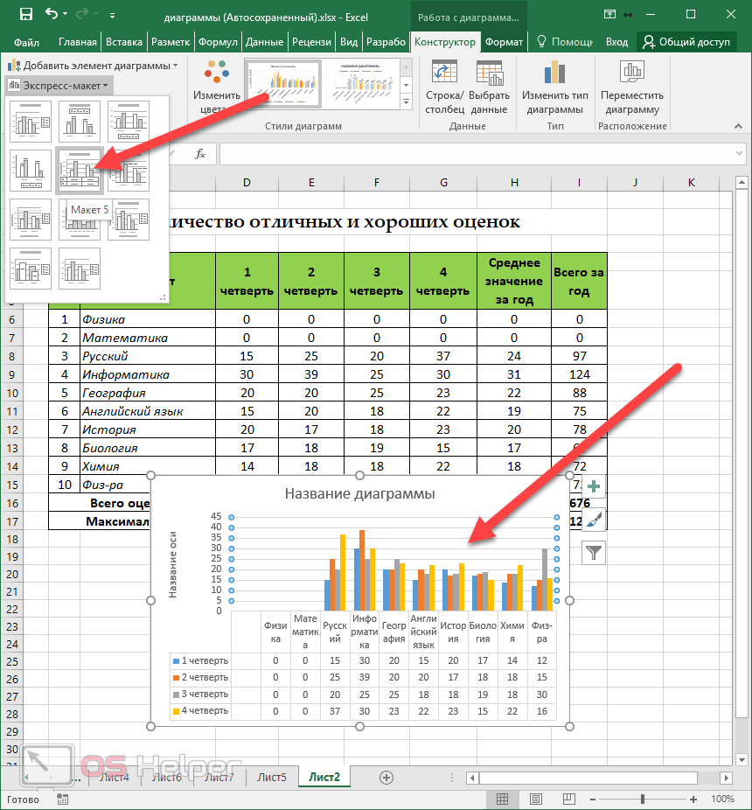Collapse the Экспресс-макет dropdown
The height and width of the screenshot is (810, 752).
59,85
